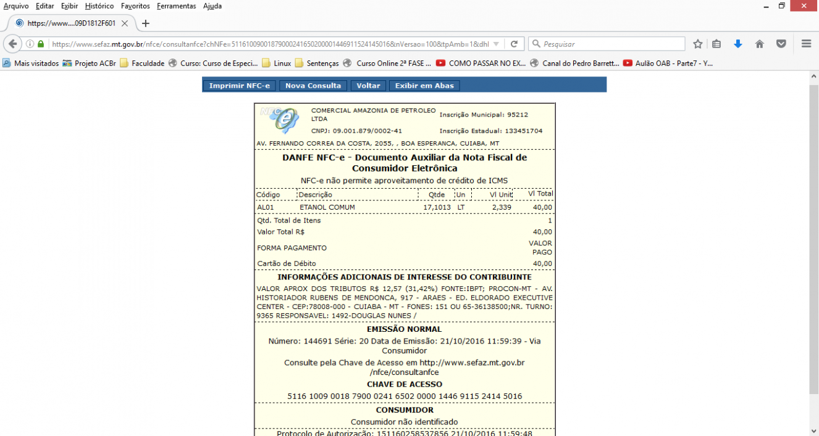Screen dimensions: 819x436
Task: Open the Firefox hamburger menu
Action: 806,44
